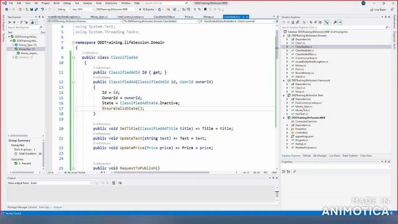The image size is (398, 224).
Task: Toggle word wrap icon in Output panel
Action: click(120, 183)
